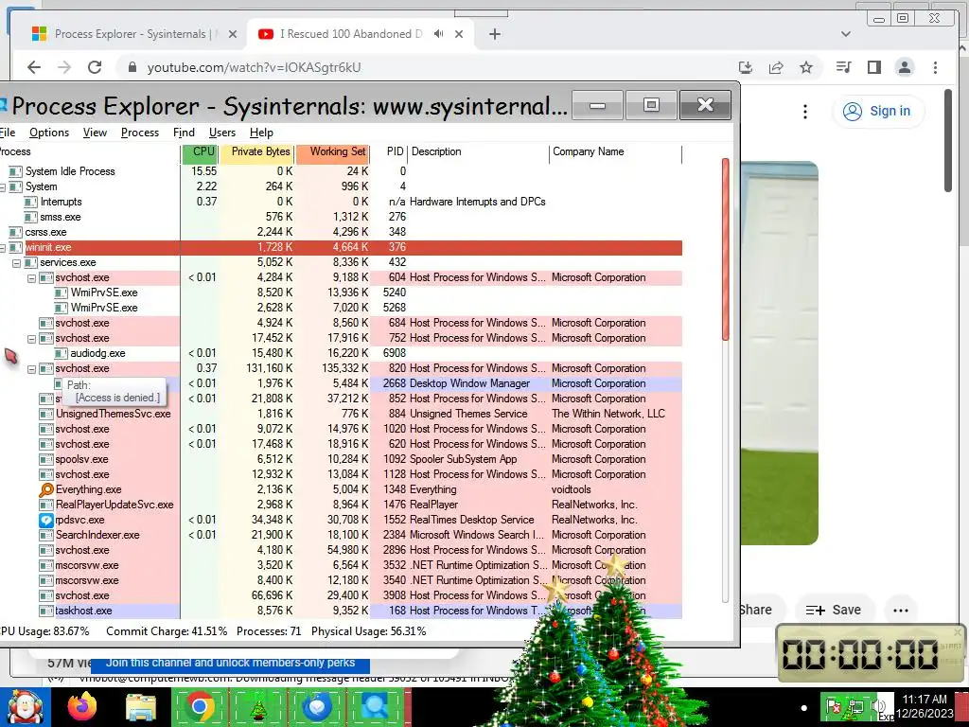
Task: Open Chrome share page icon
Action: pos(776,67)
